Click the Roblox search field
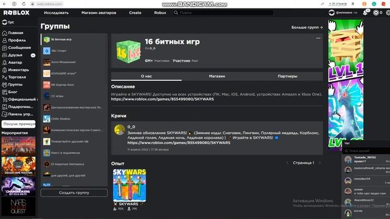Image resolution: width=390 pixels, height=219 pixels. point(224,13)
